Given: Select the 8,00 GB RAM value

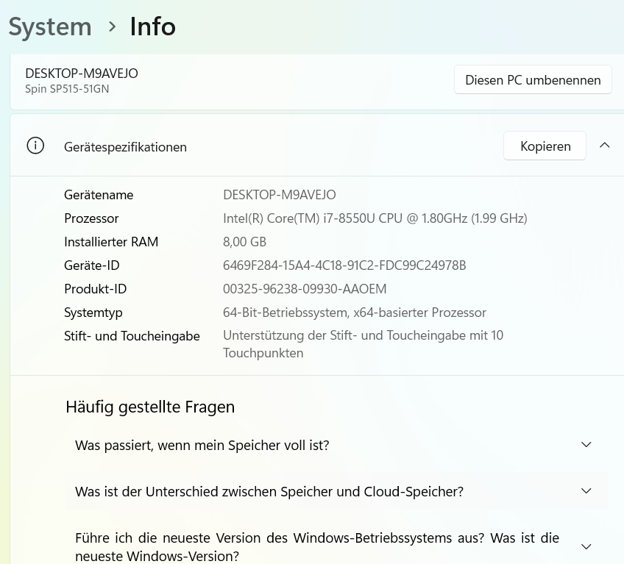Looking at the screenshot, I should click(244, 242).
